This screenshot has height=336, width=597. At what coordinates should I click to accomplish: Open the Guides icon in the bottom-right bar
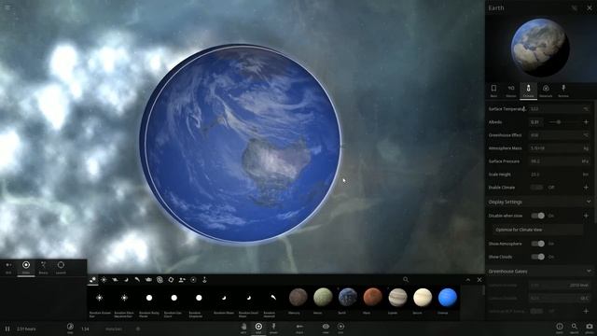point(560,328)
